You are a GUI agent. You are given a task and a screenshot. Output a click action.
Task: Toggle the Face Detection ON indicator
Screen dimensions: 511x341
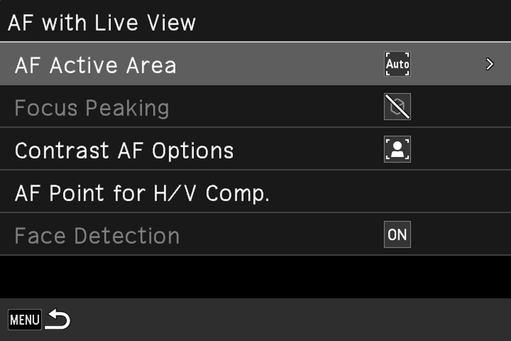[397, 235]
